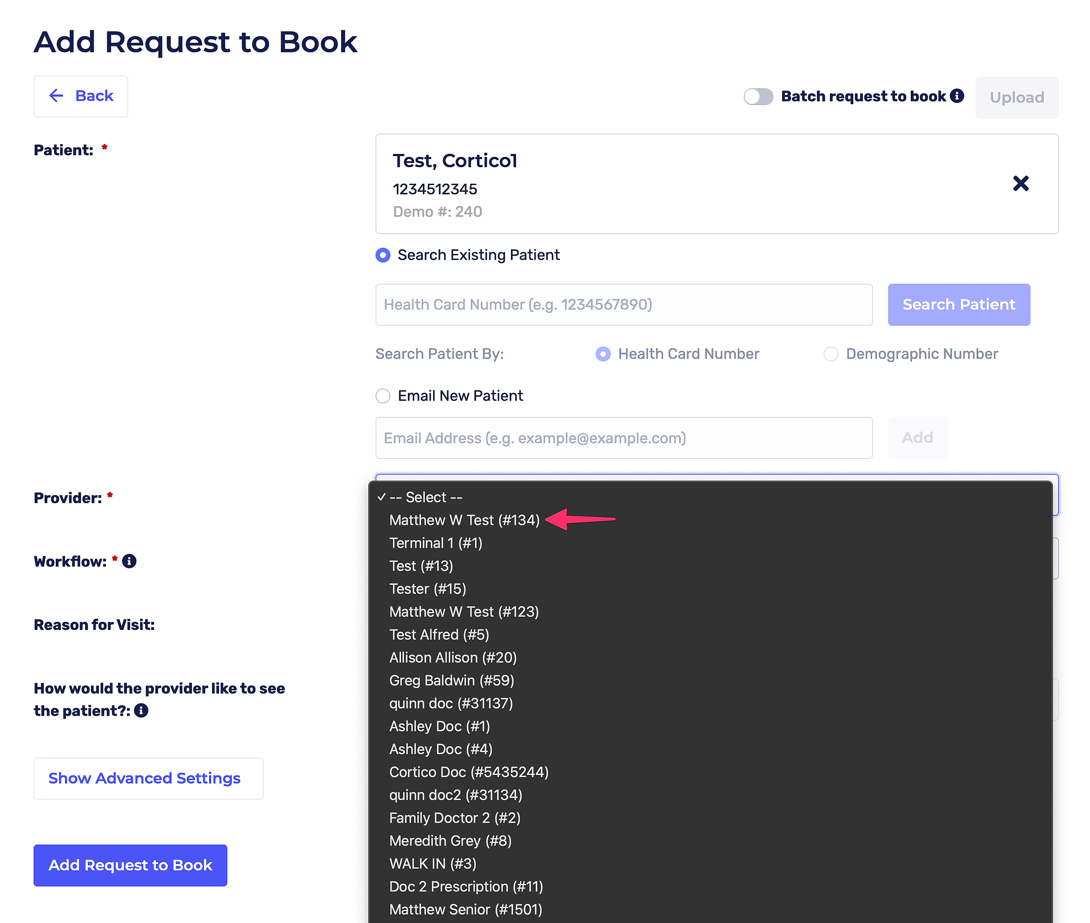Choose Meredith Grey (#8) from list
The width and height of the screenshot is (1090, 923).
tap(450, 841)
